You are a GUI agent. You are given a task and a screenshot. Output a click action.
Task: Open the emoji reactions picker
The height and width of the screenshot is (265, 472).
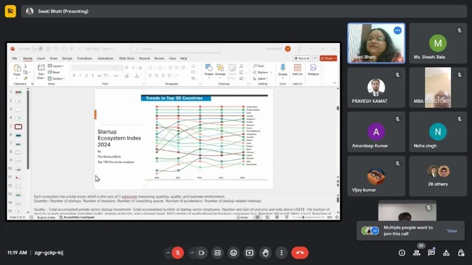pos(234,252)
